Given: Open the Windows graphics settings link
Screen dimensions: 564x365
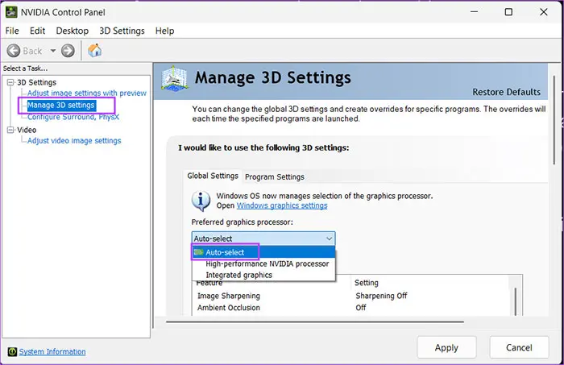Looking at the screenshot, I should coord(281,205).
